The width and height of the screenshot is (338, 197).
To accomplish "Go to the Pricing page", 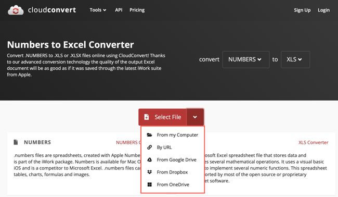I will click(137, 10).
